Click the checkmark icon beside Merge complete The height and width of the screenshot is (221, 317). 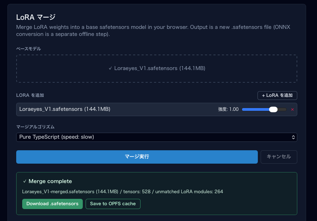coord(25,182)
